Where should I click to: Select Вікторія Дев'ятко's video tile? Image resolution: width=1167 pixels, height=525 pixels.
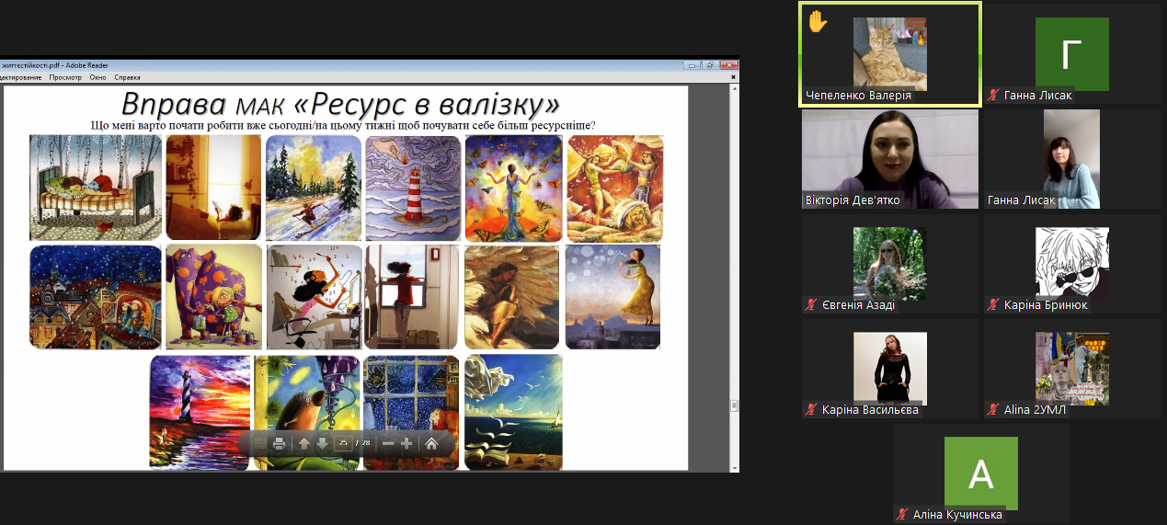click(889, 159)
